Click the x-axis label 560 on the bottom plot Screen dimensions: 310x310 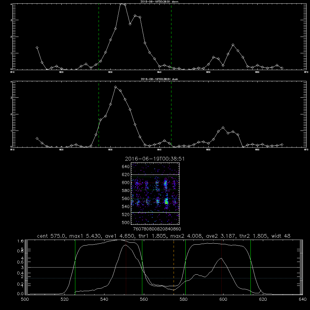[144, 299]
